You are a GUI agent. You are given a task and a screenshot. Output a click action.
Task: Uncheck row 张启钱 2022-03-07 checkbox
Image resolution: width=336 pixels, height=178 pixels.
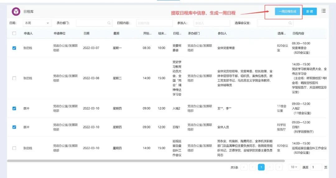[x=14, y=48]
